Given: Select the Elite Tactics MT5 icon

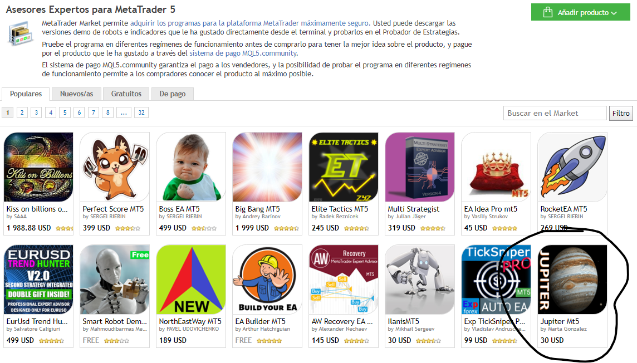Looking at the screenshot, I should [x=344, y=167].
